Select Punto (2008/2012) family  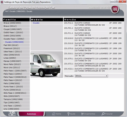(16, 90)
